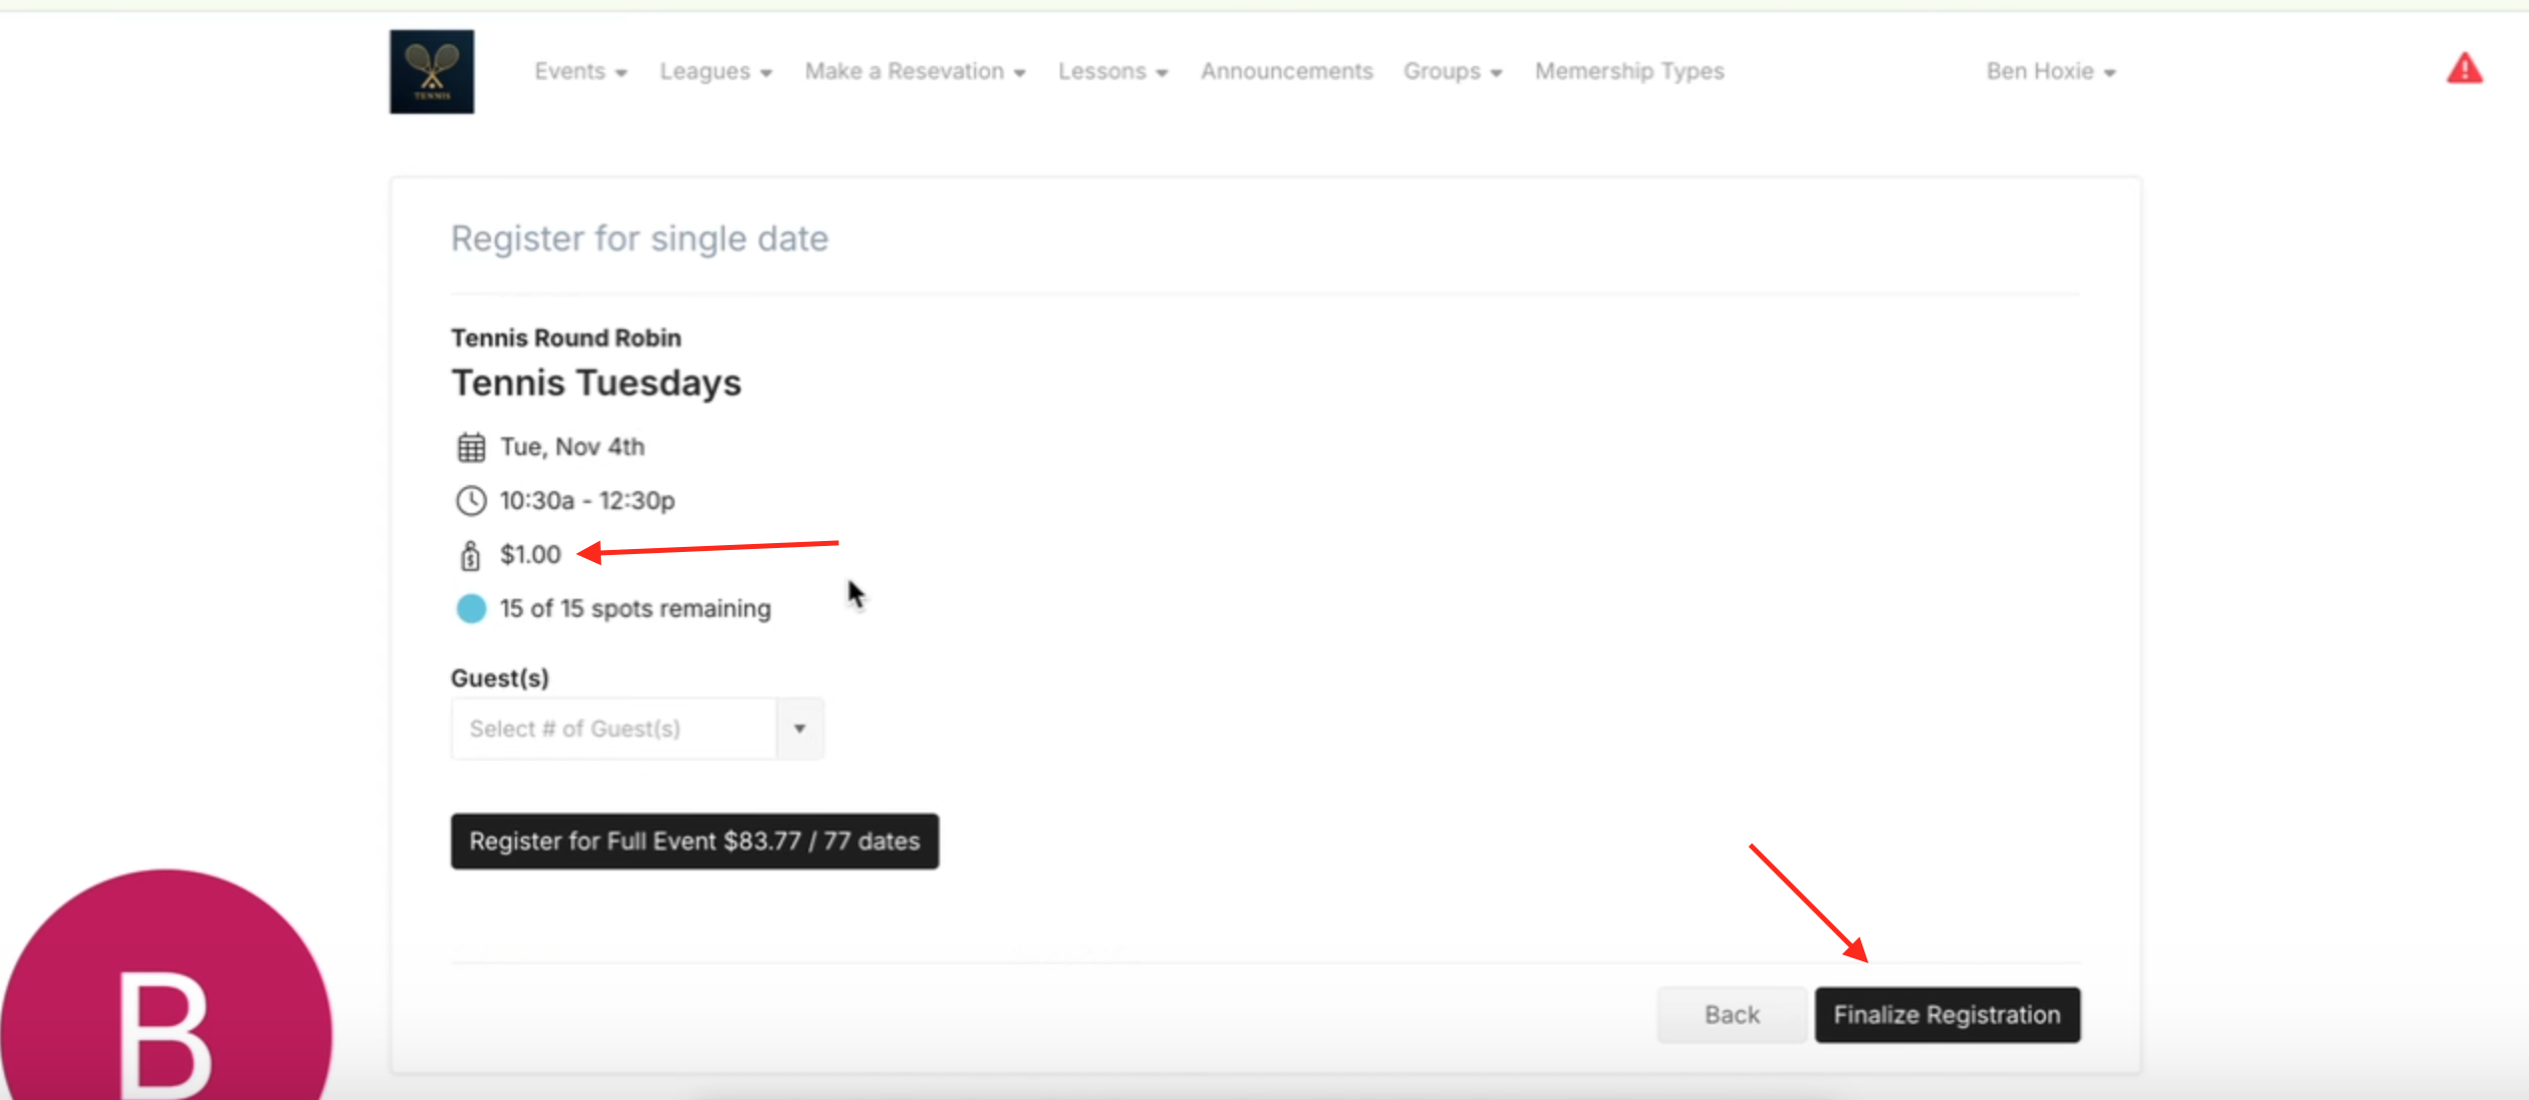Click the tennis rackets club logo
The width and height of the screenshot is (2529, 1100).
point(431,72)
